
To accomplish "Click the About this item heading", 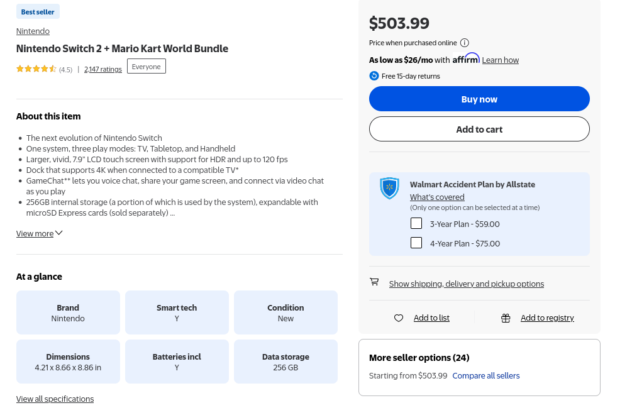I will pos(48,116).
